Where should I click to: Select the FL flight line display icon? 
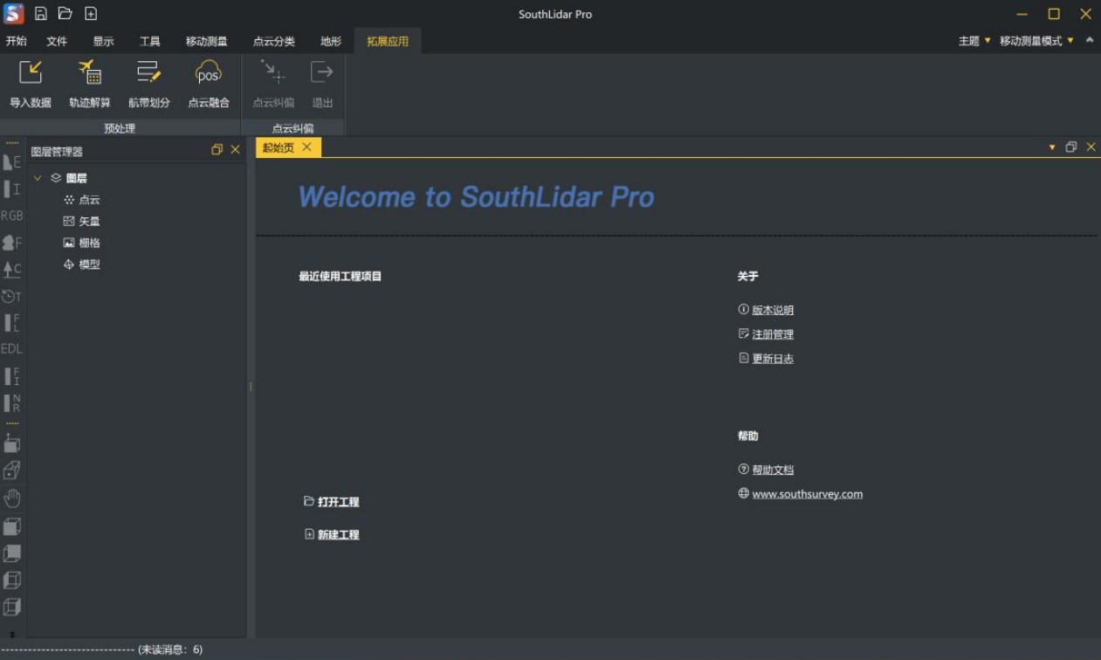(12, 322)
